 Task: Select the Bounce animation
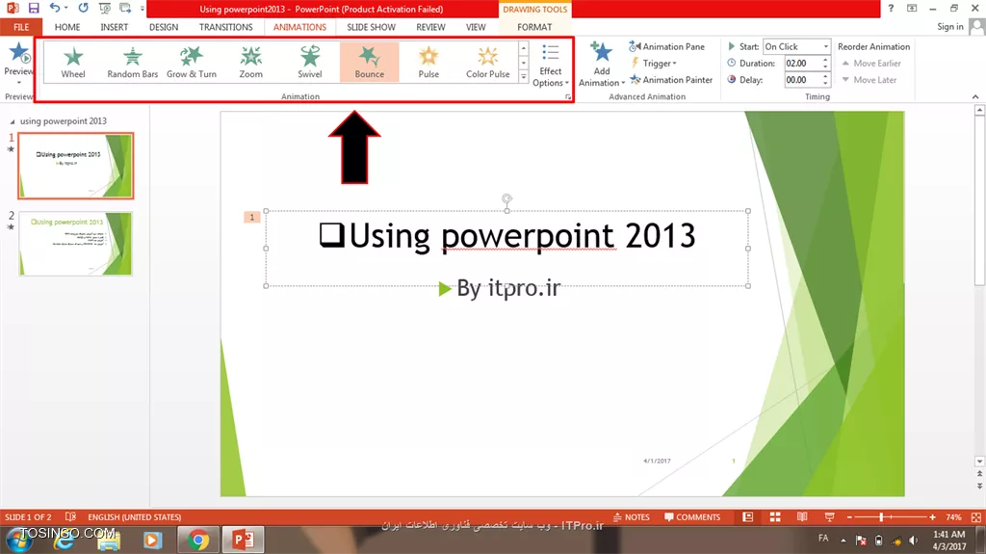click(369, 63)
